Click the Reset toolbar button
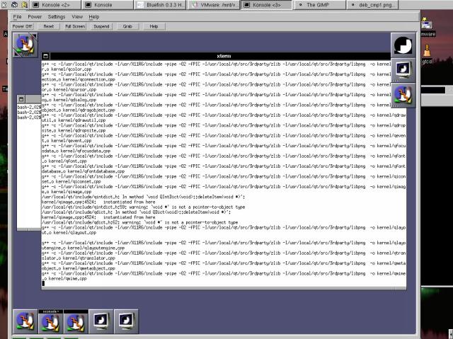This screenshot has height=339, width=453. (x=49, y=26)
